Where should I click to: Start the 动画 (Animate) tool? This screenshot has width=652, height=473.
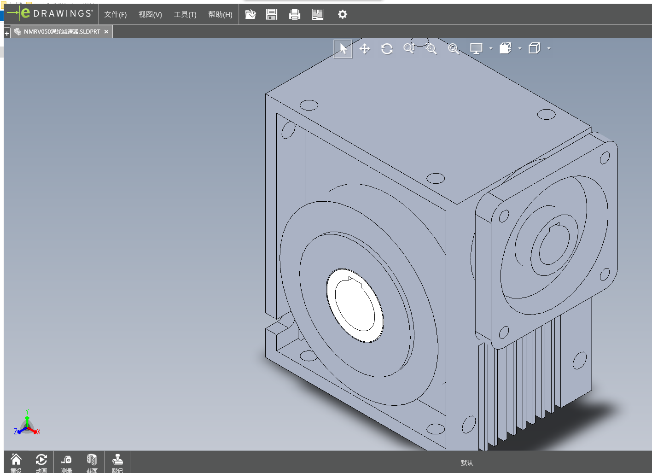[41, 462]
